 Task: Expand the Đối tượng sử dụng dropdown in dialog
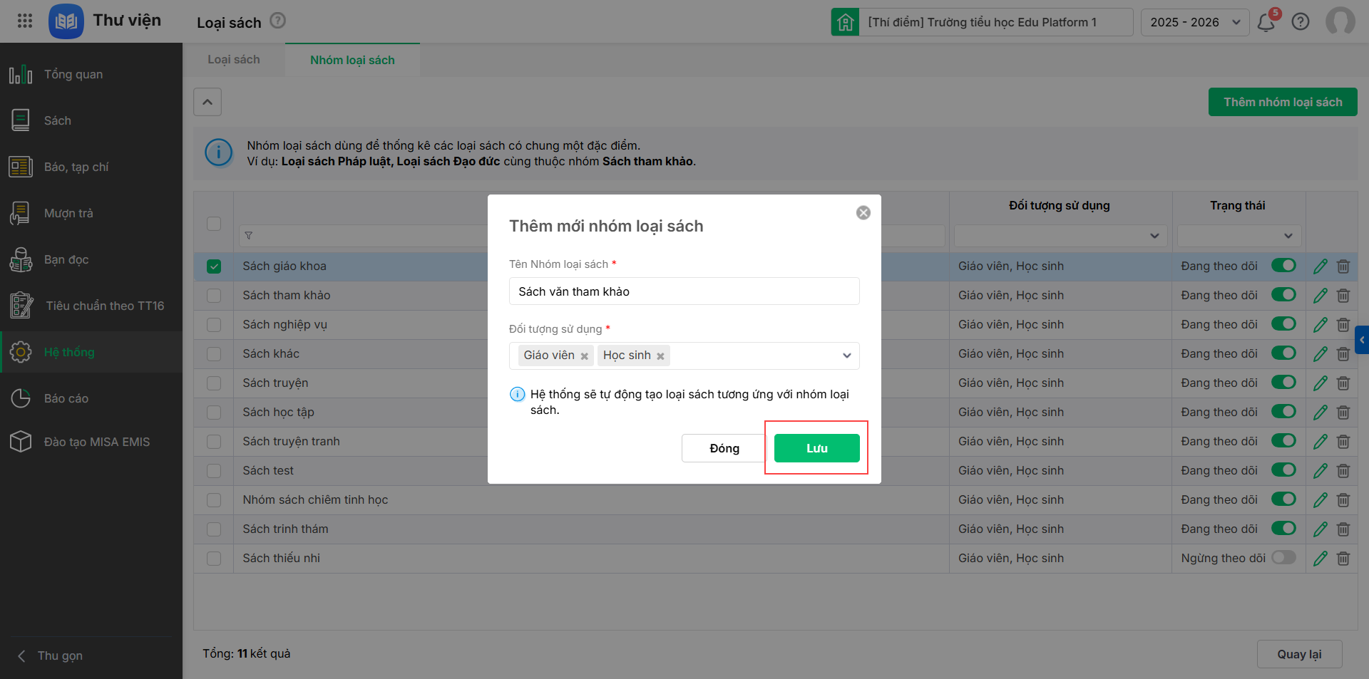click(x=846, y=356)
